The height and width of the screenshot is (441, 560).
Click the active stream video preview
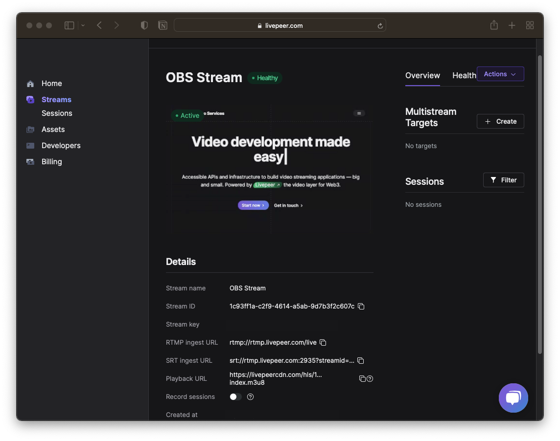click(270, 170)
